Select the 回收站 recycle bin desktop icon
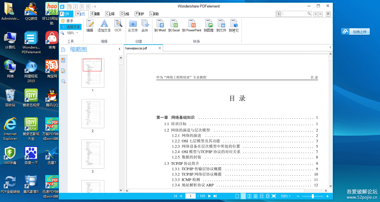Viewport: 380px width, 202px height. [10, 98]
